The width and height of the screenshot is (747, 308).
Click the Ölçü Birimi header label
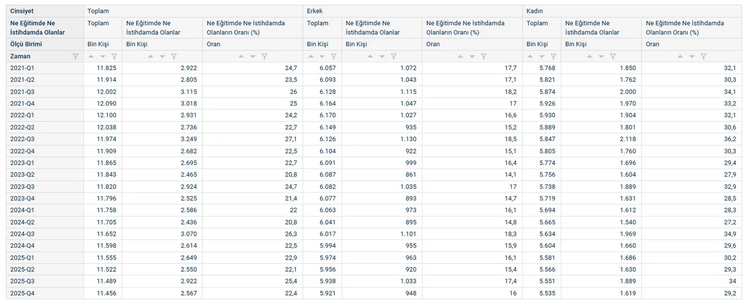click(x=26, y=44)
